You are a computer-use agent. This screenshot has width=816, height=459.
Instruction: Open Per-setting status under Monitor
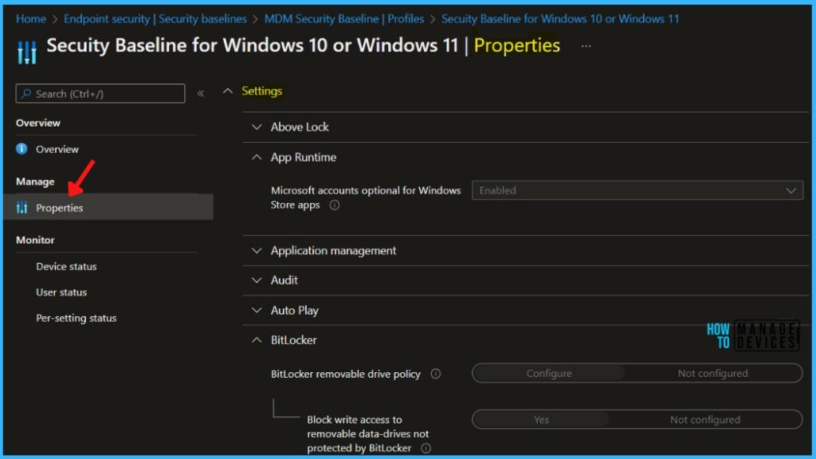point(76,318)
